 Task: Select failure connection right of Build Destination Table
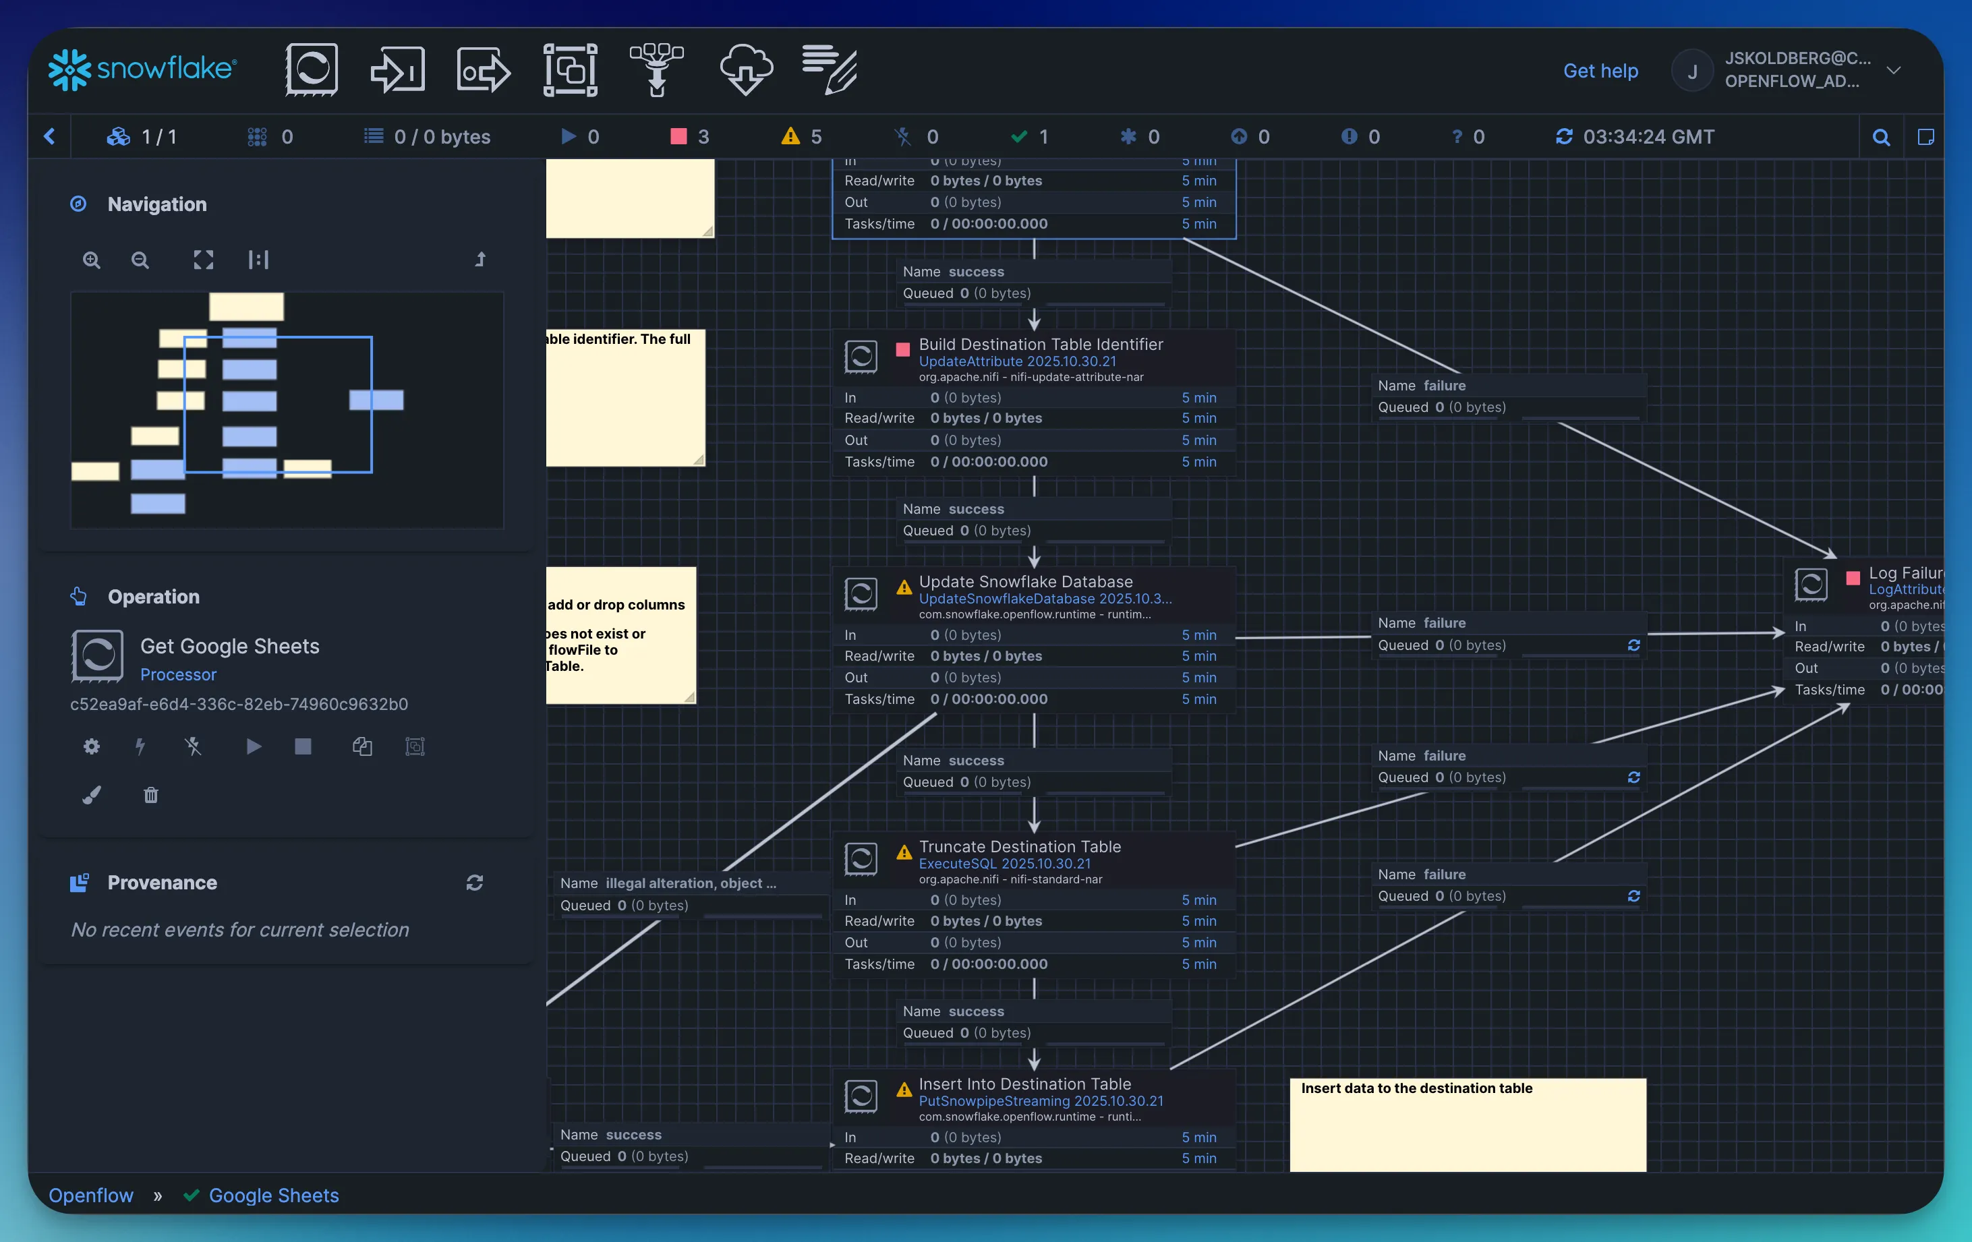point(1510,396)
